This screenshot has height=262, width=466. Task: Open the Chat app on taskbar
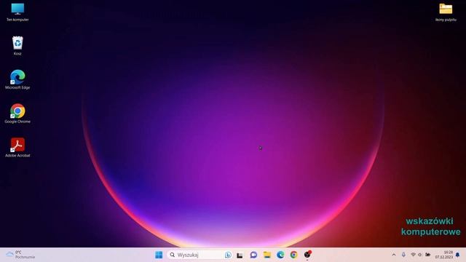253,255
